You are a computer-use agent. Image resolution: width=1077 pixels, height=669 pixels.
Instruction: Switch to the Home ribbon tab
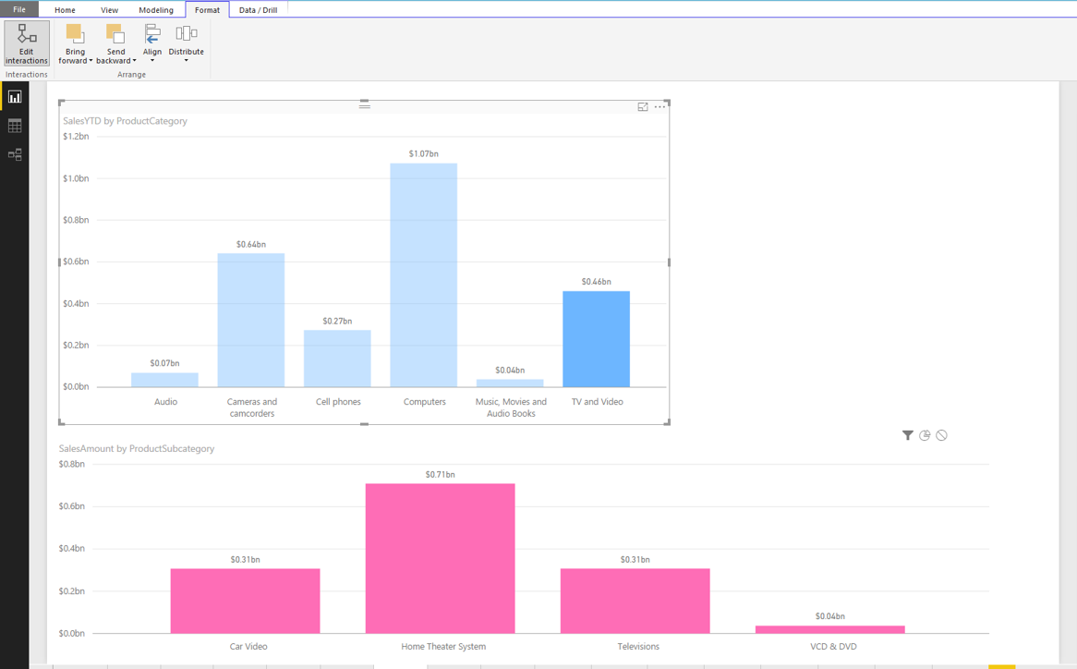click(66, 10)
